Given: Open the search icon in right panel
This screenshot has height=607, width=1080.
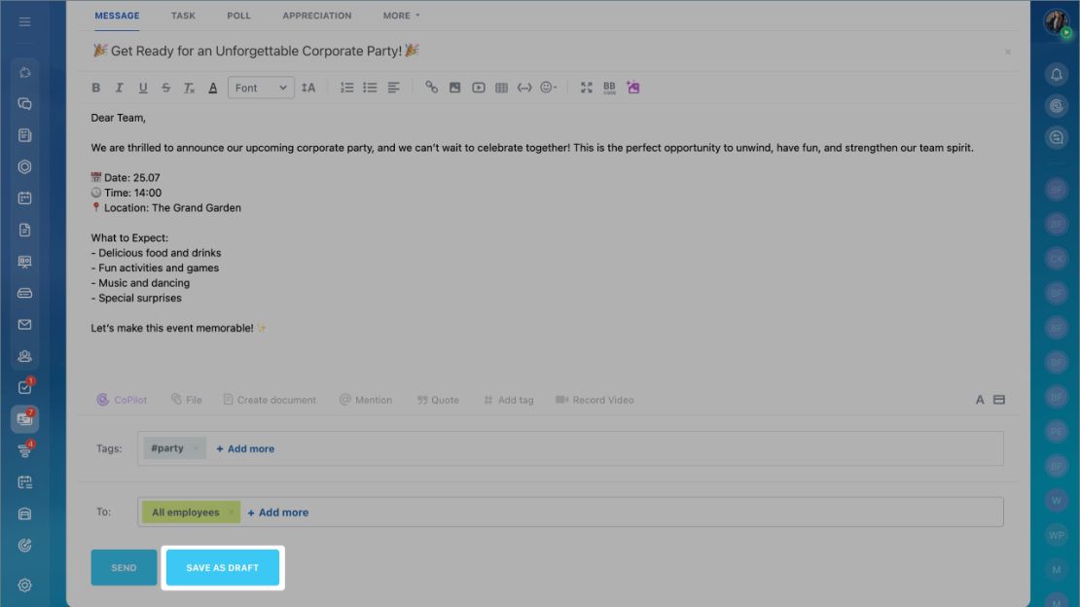Looking at the screenshot, I should coord(1056,137).
